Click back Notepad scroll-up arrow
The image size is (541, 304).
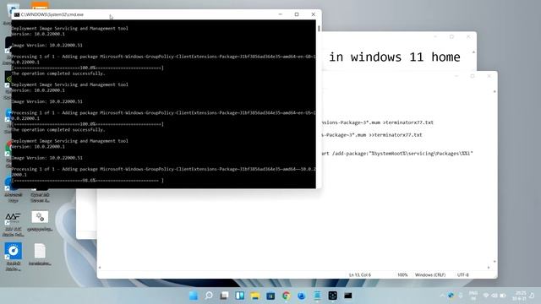(473, 52)
